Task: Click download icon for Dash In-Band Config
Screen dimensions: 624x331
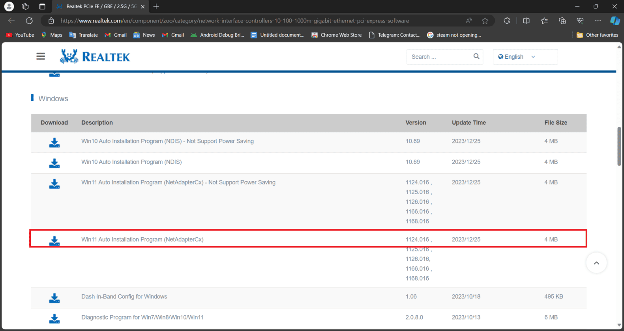Action: [x=54, y=298]
